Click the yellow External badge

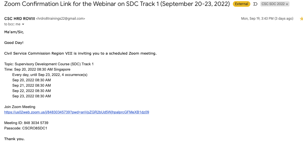pos(242,4)
